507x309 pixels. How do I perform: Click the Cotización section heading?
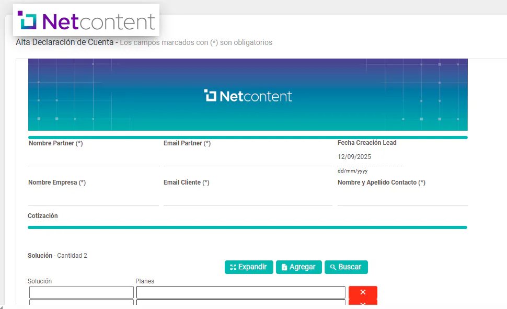coord(43,216)
